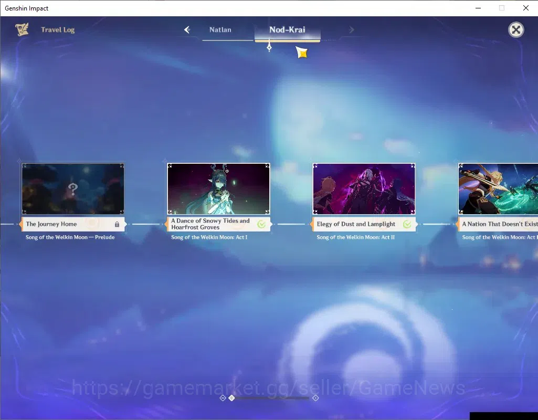538x420 pixels.
Task: Click the bottom horizontal scroll track
Action: click(x=269, y=398)
